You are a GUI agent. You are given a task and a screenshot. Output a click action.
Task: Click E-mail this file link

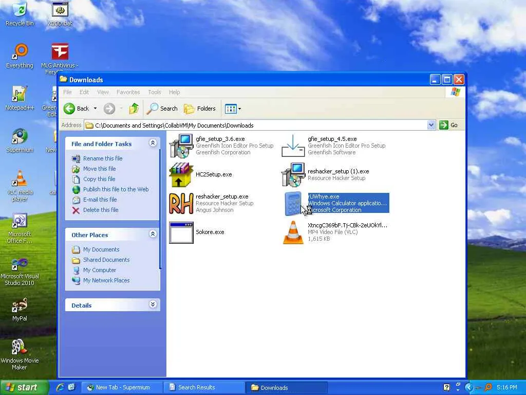click(100, 200)
